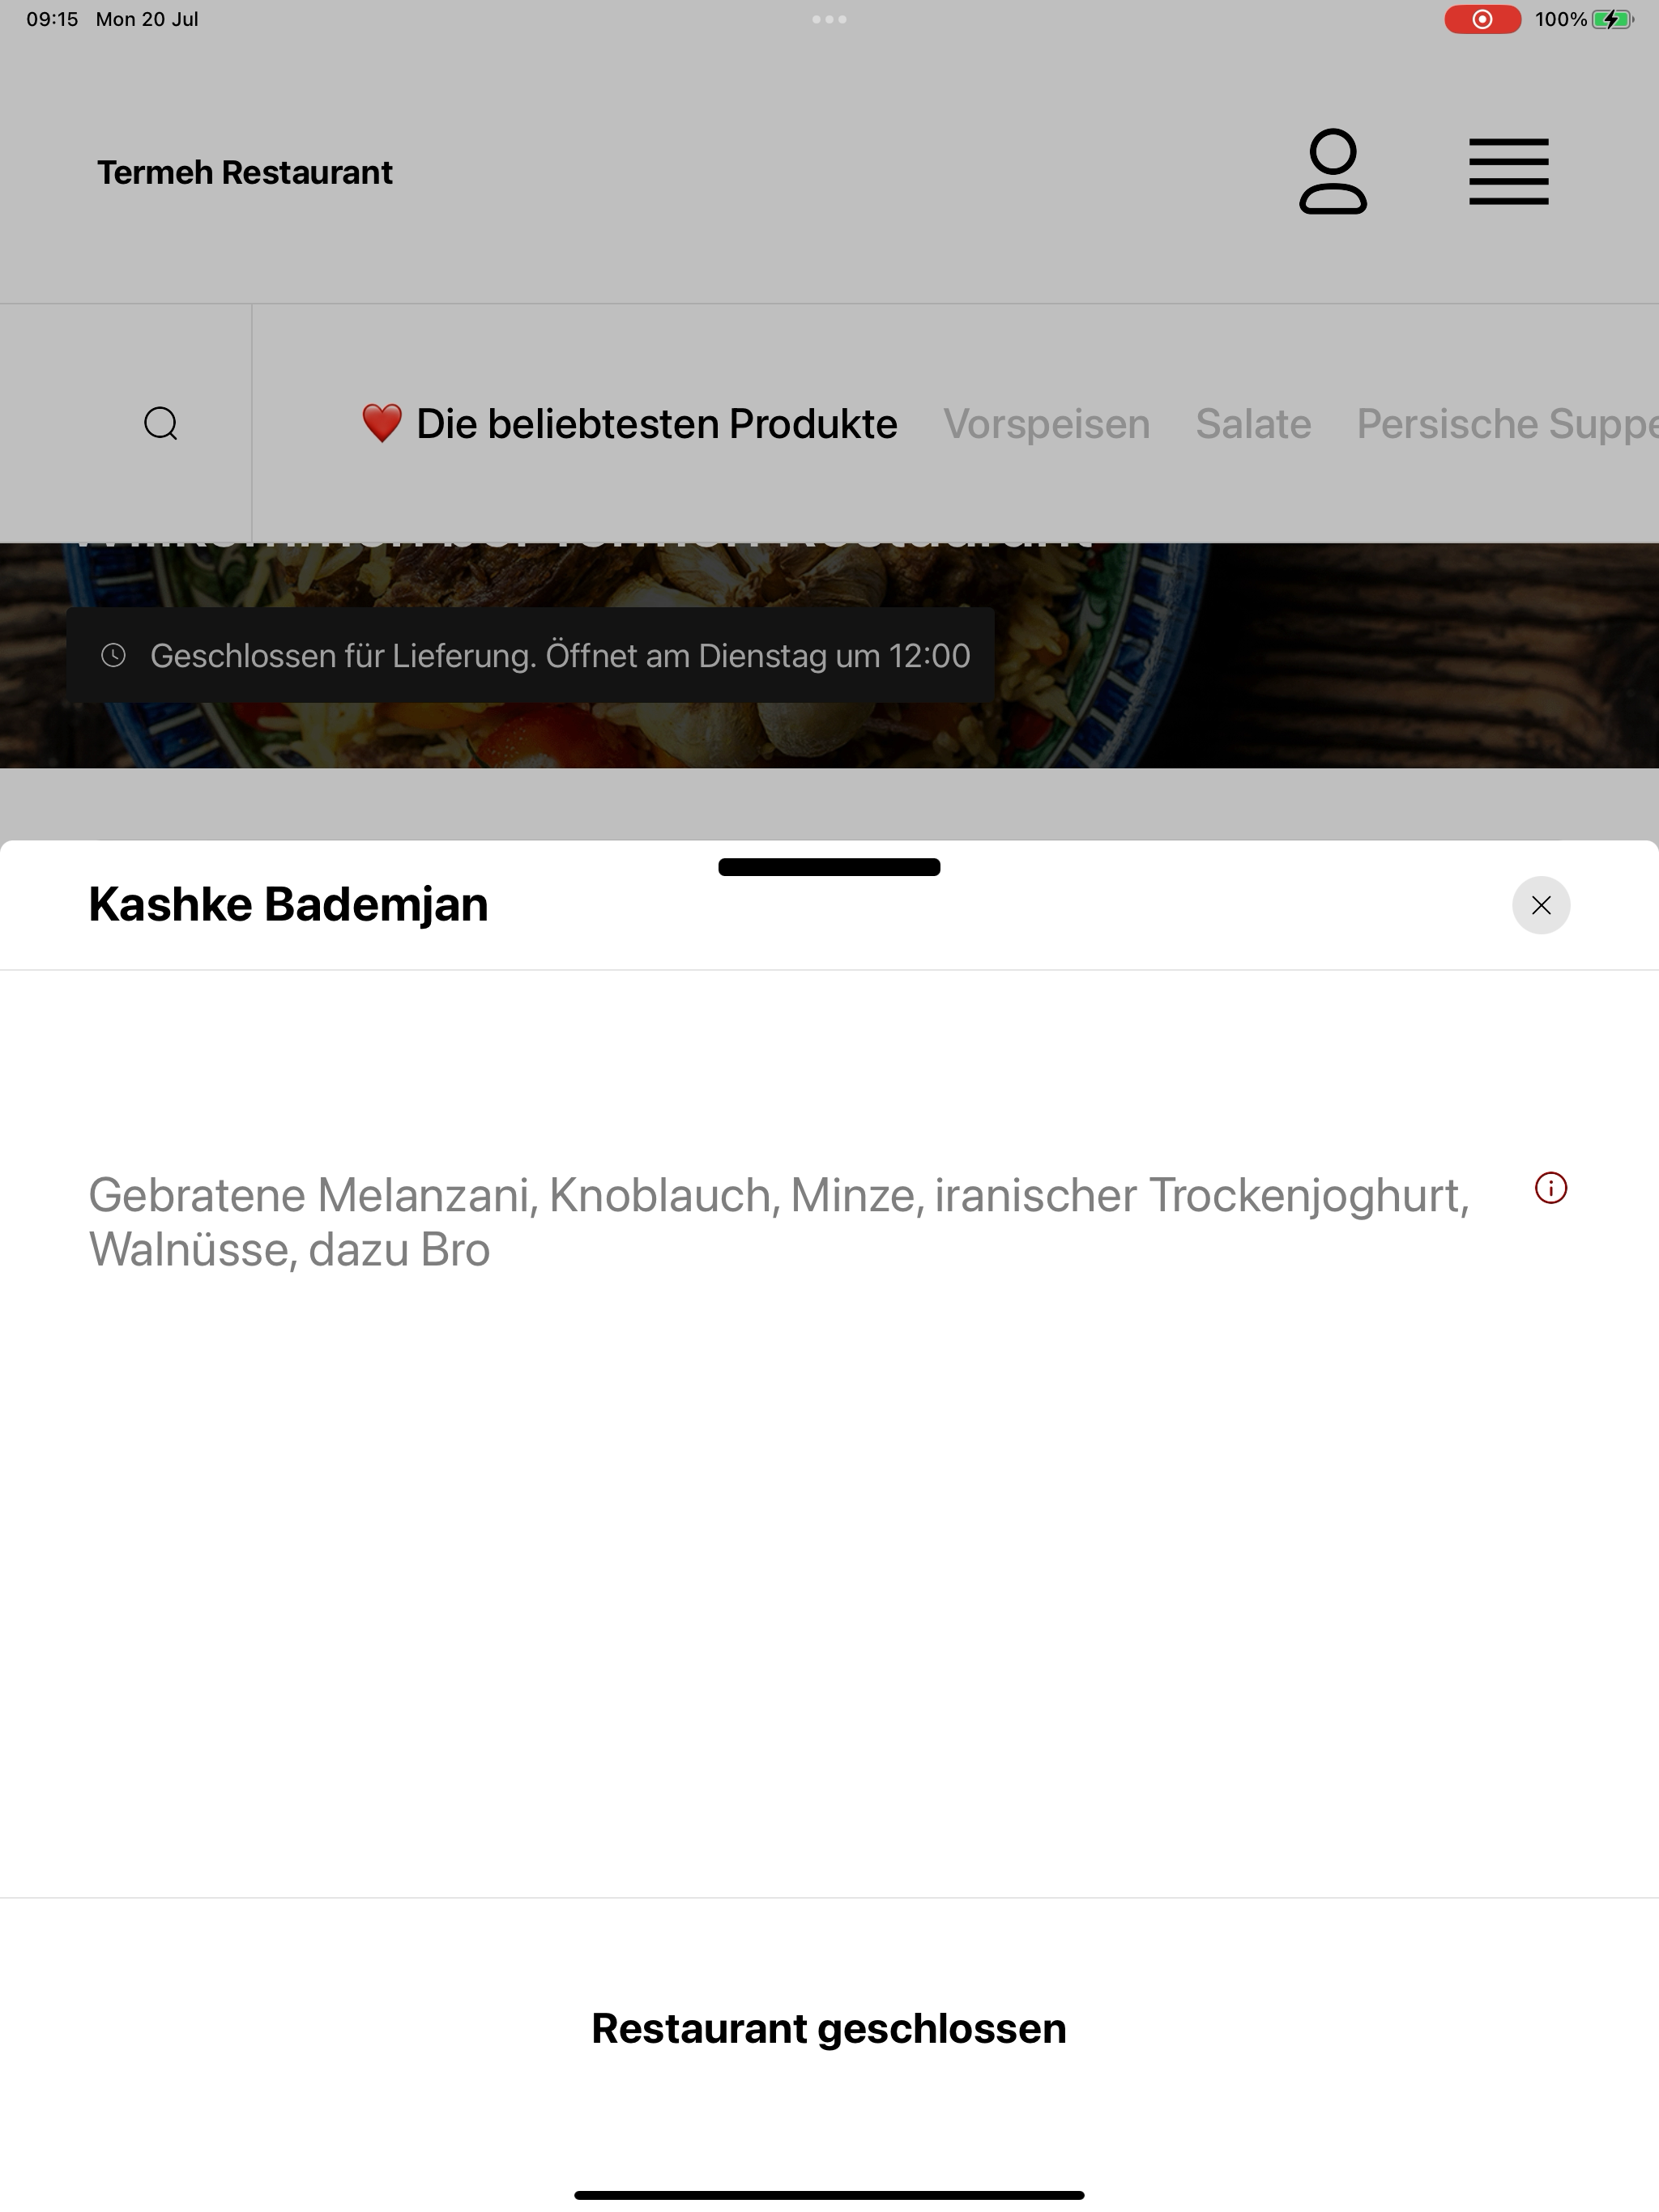Viewport: 1659px width, 2212px height.
Task: Tap the Restaurant geschlossen button
Action: pos(829,2028)
